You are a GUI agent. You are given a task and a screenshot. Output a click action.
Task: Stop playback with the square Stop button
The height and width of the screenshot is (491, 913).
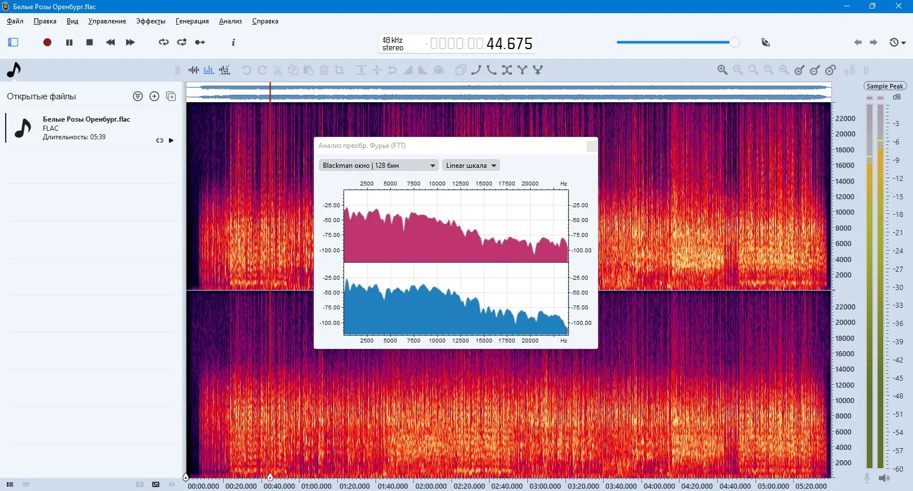point(90,42)
